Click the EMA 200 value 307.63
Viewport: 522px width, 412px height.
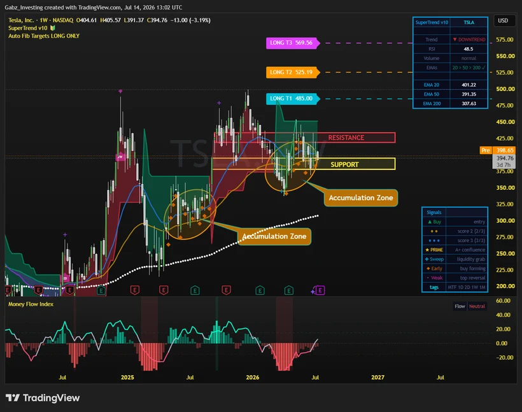coord(469,104)
